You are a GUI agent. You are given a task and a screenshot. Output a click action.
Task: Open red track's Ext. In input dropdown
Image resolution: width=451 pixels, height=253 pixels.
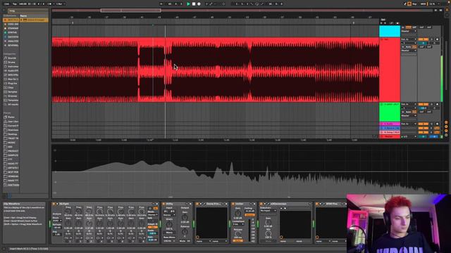pos(409,39)
